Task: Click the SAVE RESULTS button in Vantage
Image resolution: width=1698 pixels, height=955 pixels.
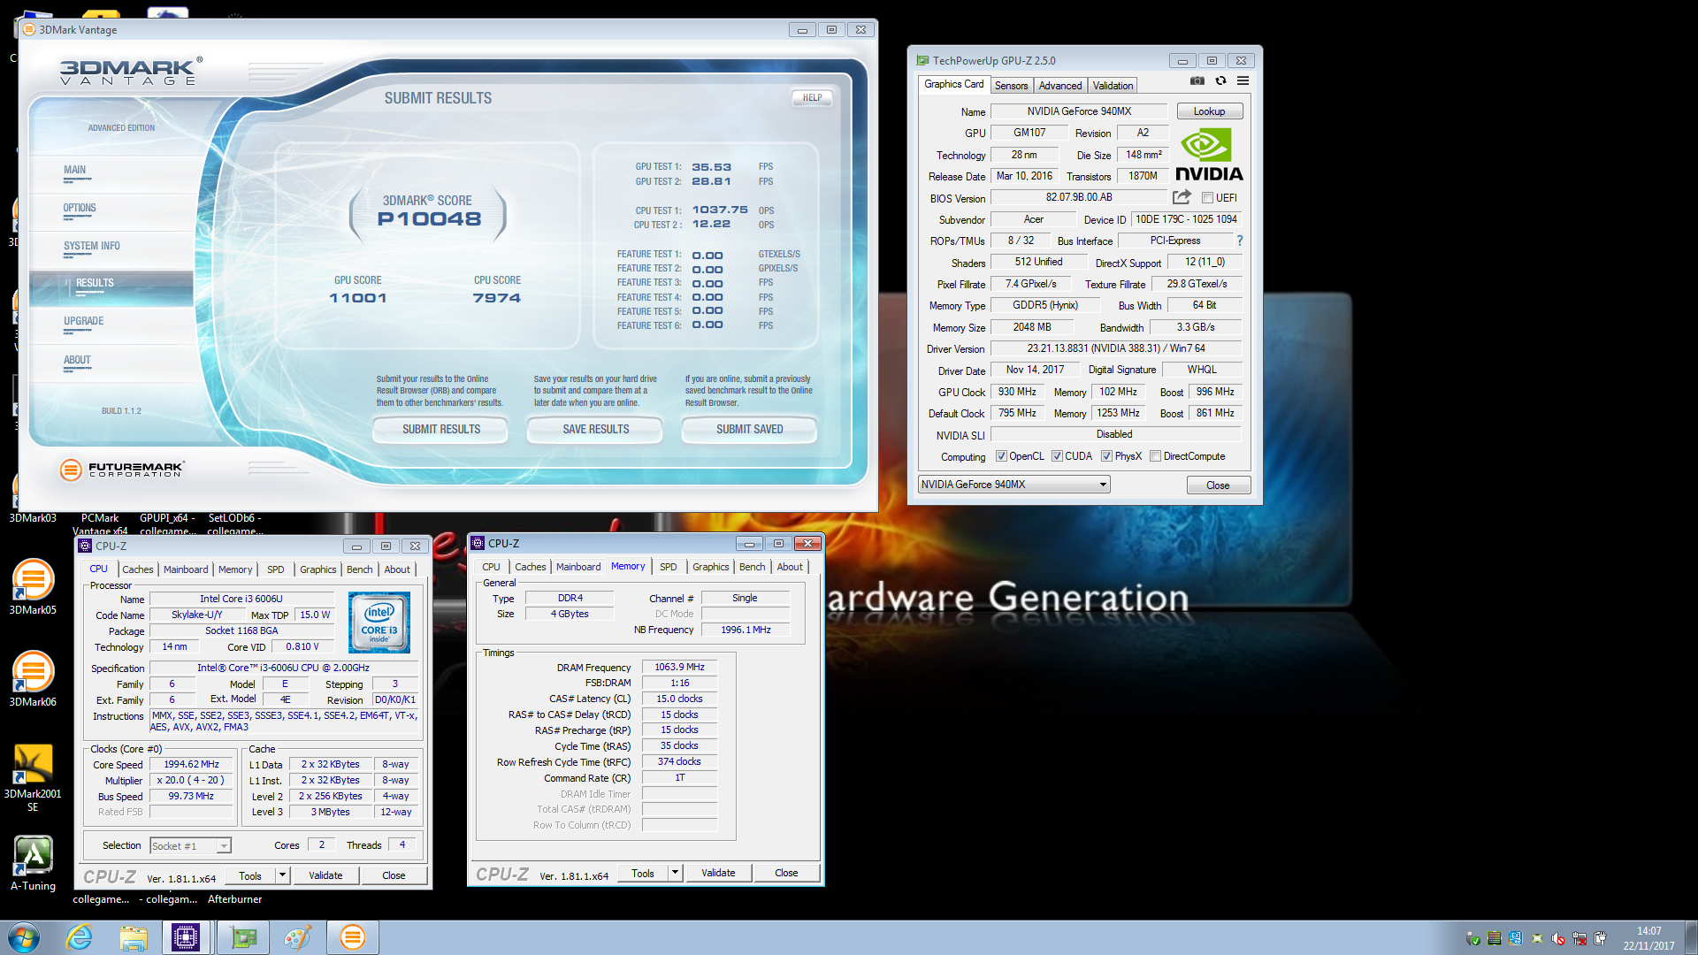Action: (595, 429)
